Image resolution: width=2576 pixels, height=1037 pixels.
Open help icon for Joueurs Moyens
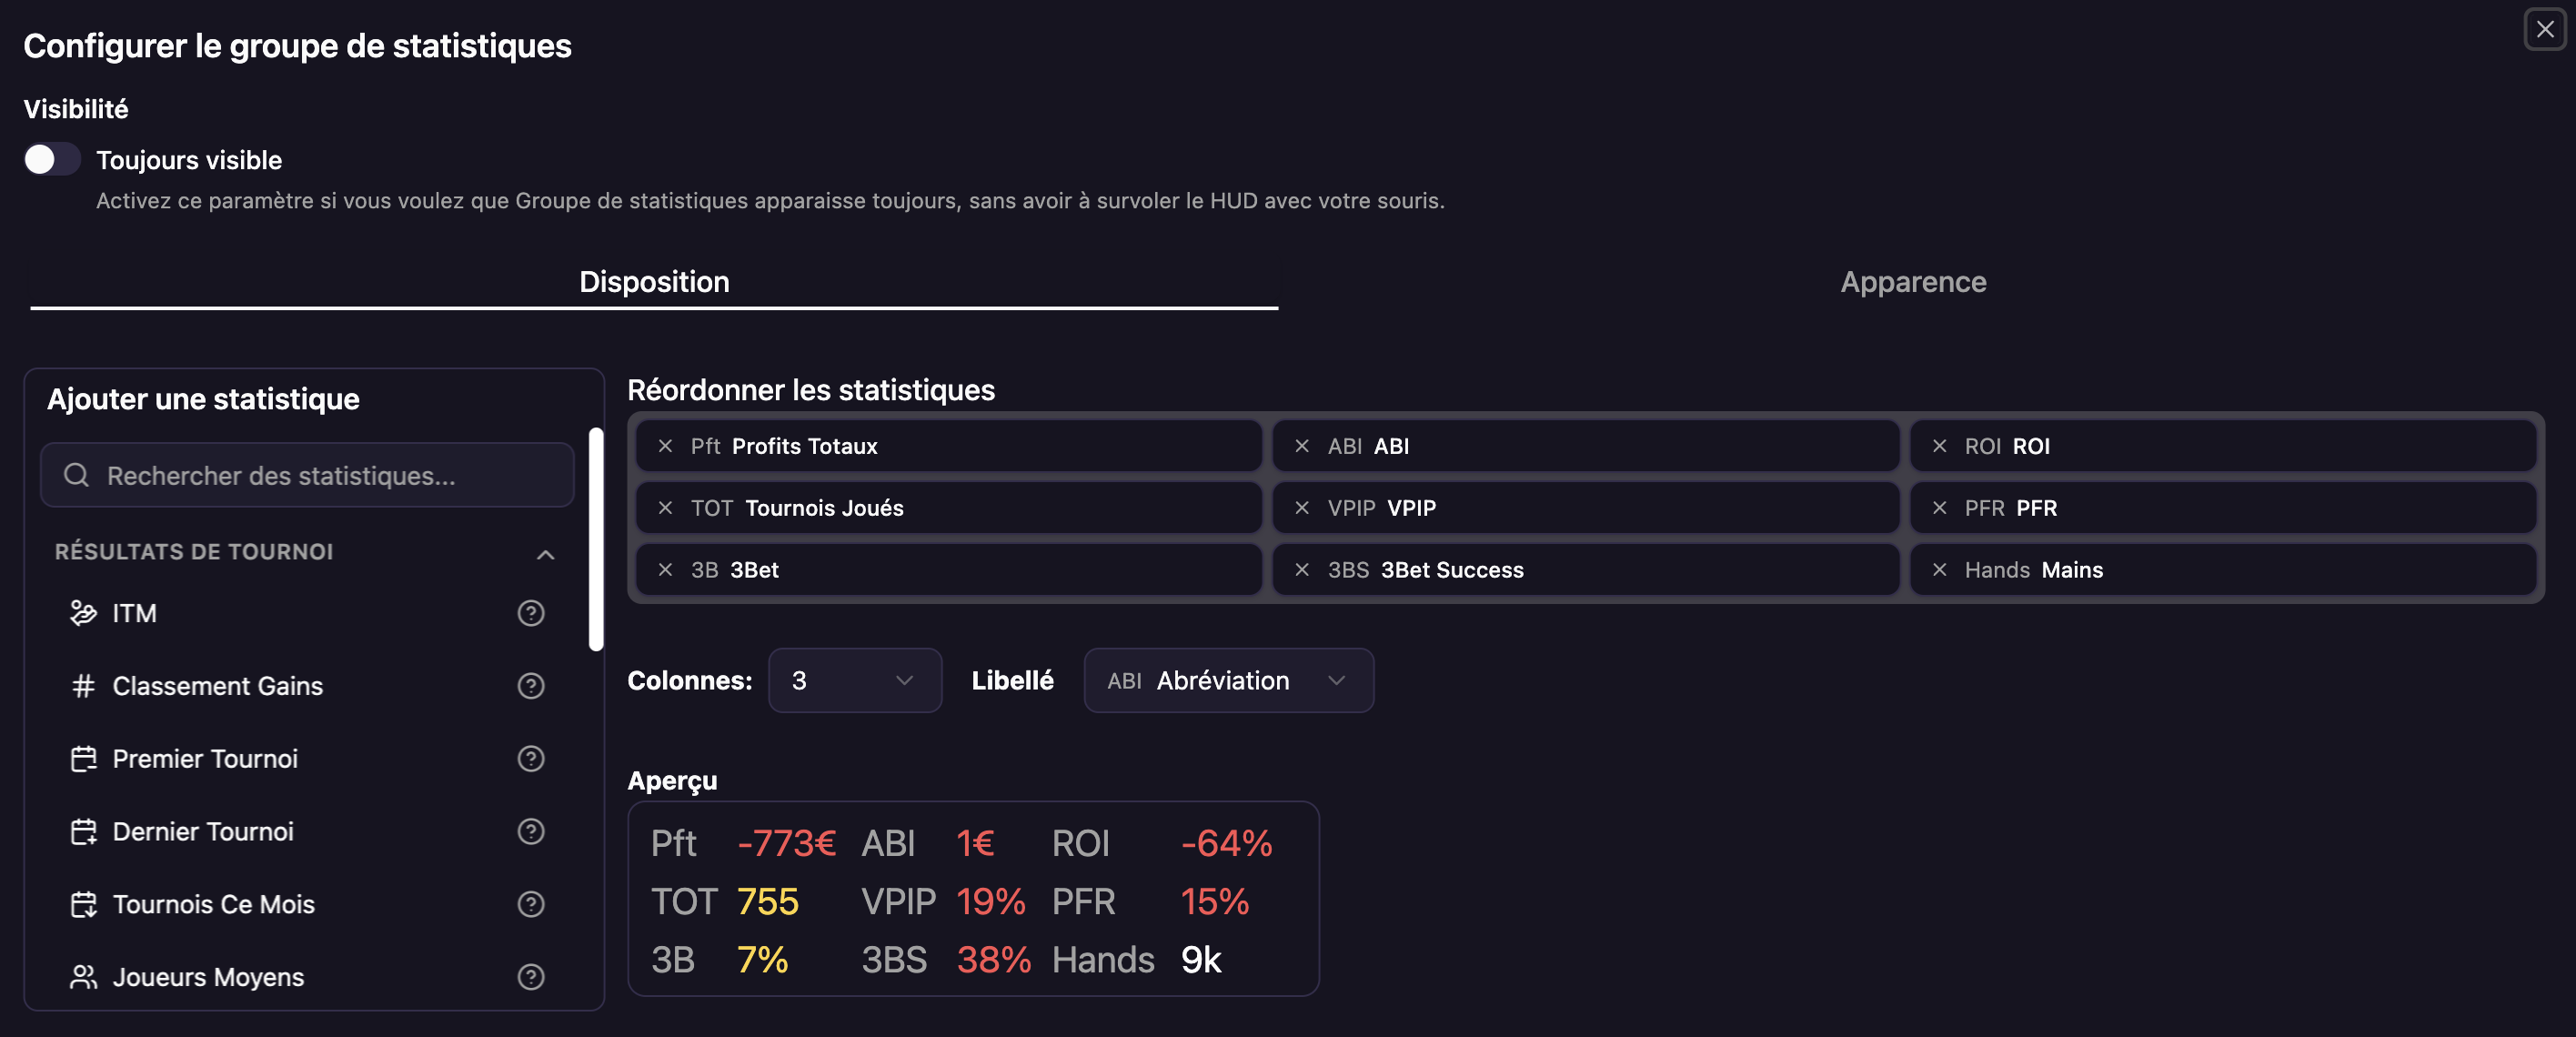coord(531,977)
